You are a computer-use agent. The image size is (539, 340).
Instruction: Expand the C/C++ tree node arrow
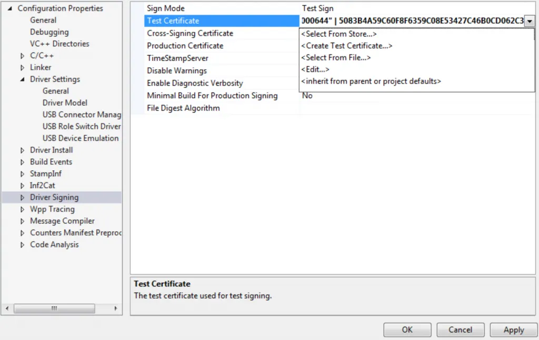tap(23, 56)
